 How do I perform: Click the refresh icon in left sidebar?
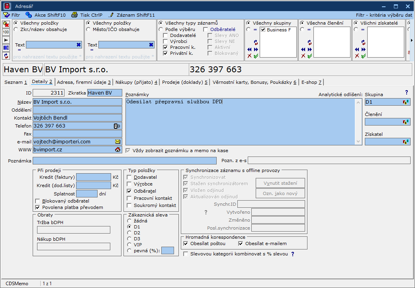pyautogui.click(x=6, y=56)
